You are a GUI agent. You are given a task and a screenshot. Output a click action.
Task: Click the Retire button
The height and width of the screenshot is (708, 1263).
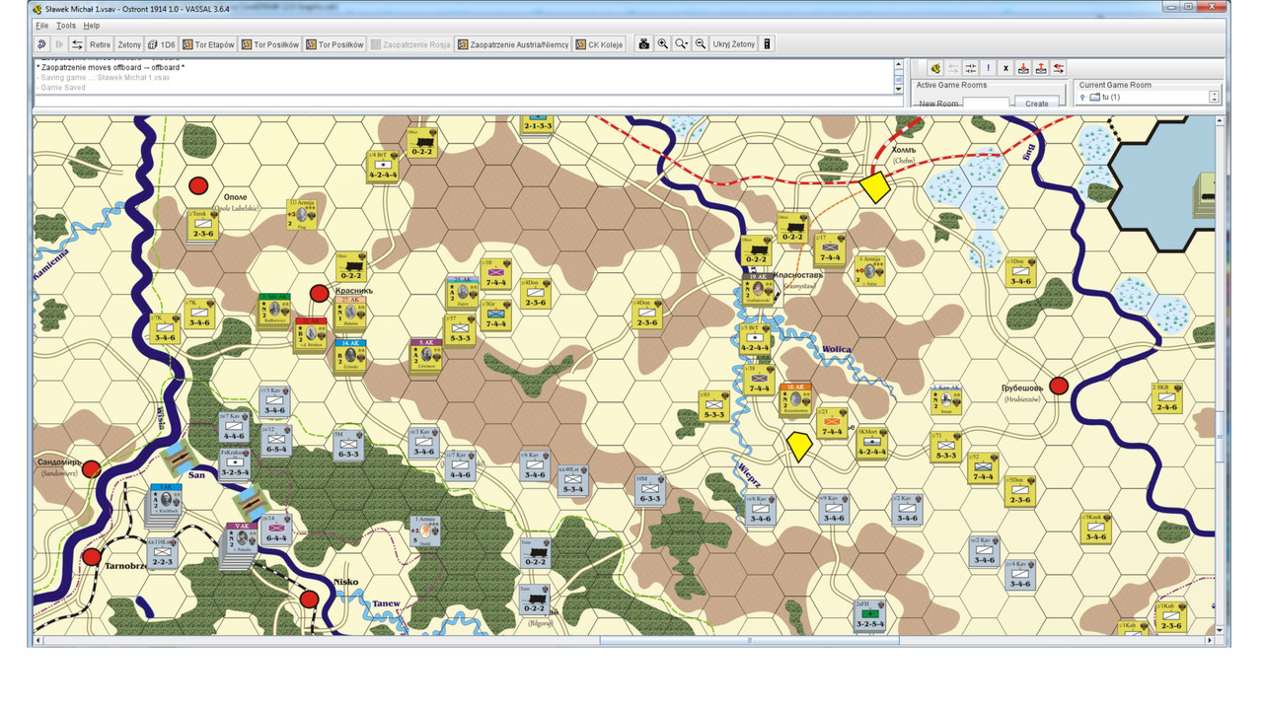[100, 44]
